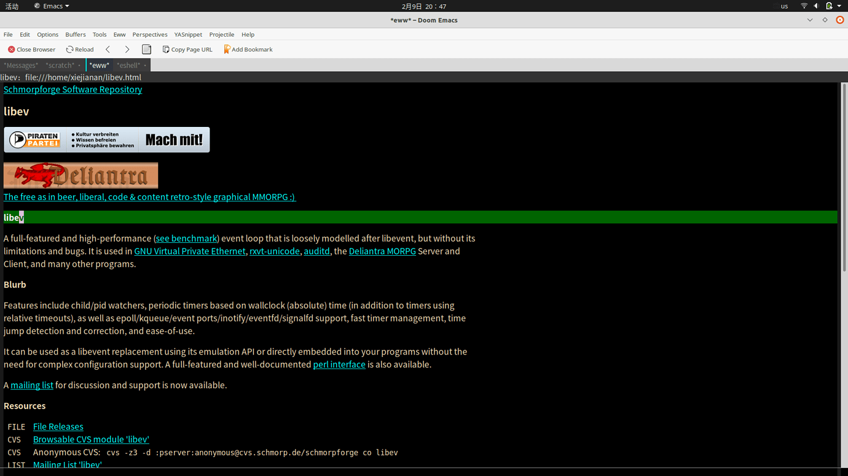The image size is (848, 476).
Task: Open the auditd link
Action: click(x=316, y=251)
